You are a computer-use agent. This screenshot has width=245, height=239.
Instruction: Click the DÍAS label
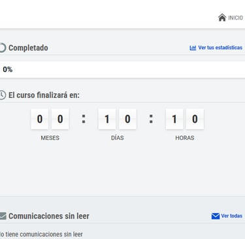pyautogui.click(x=118, y=138)
